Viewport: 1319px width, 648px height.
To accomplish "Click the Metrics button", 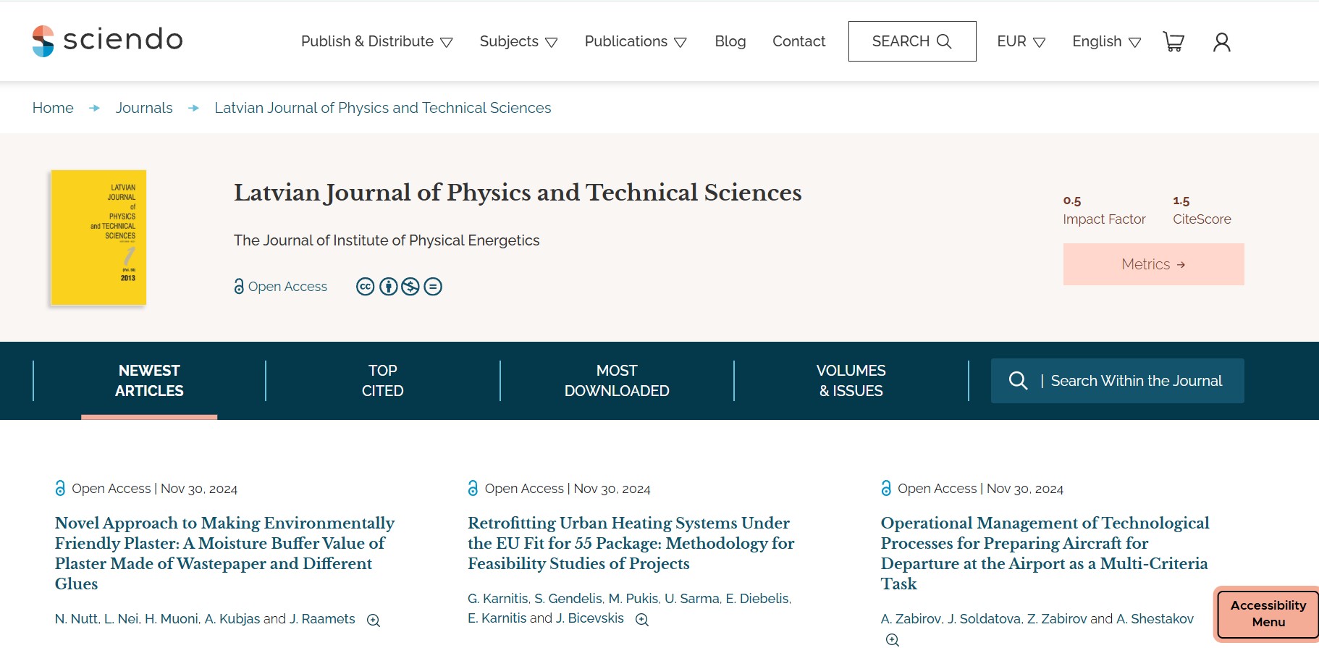I will coord(1153,264).
